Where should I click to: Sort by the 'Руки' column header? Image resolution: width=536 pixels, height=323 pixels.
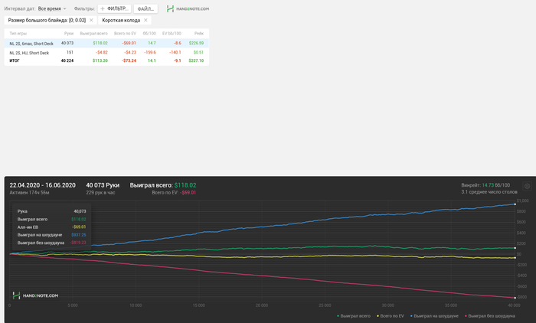(x=69, y=34)
